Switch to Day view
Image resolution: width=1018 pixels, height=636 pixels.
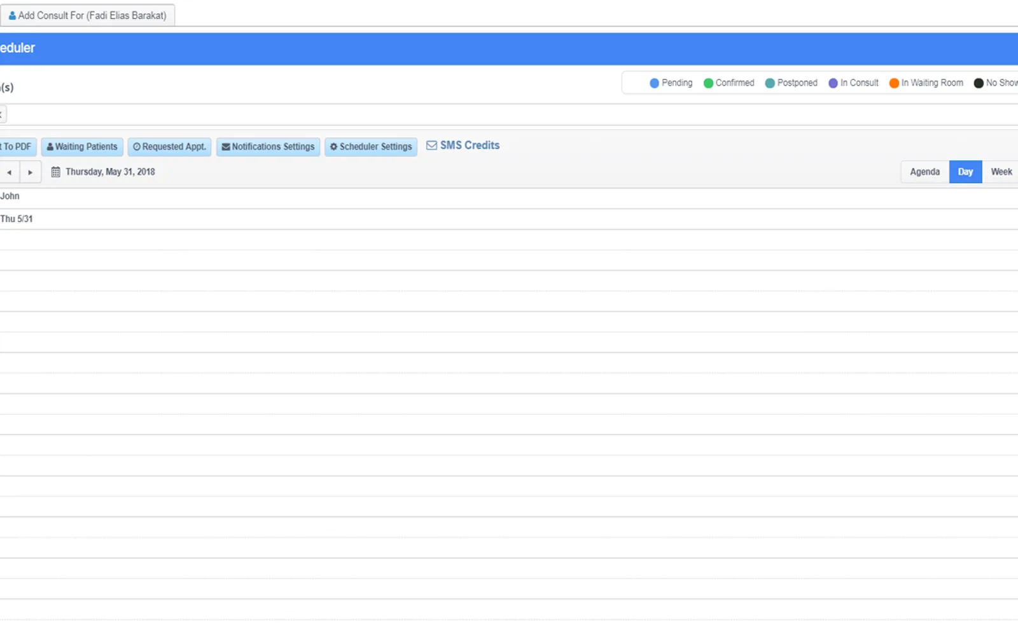click(965, 172)
